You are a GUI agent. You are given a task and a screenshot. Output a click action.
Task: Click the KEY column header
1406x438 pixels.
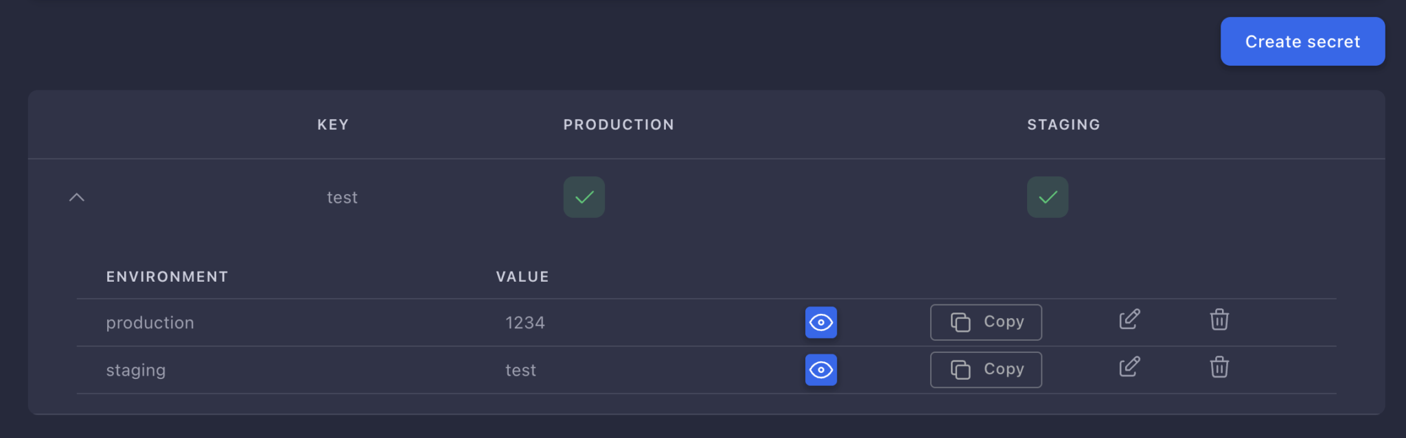[x=333, y=125]
